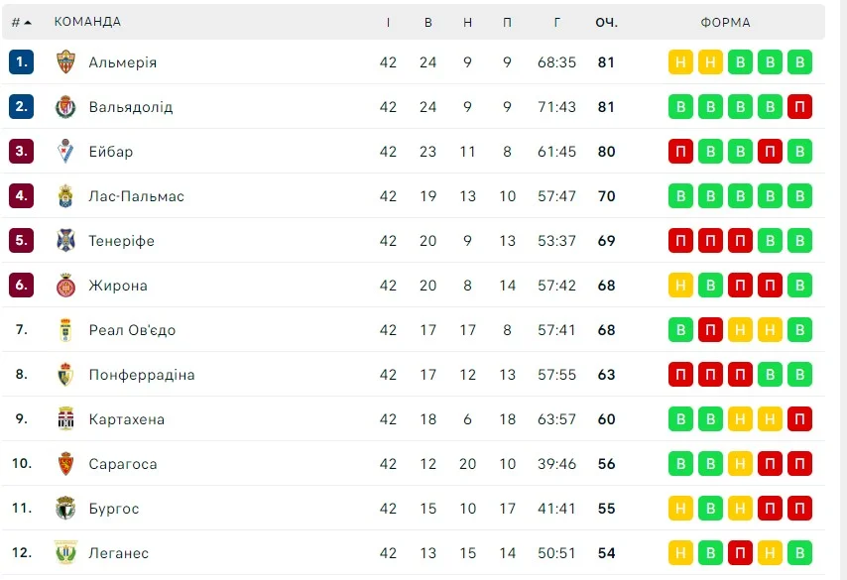
Task: Click the Жирона club crest icon
Action: 65,286
